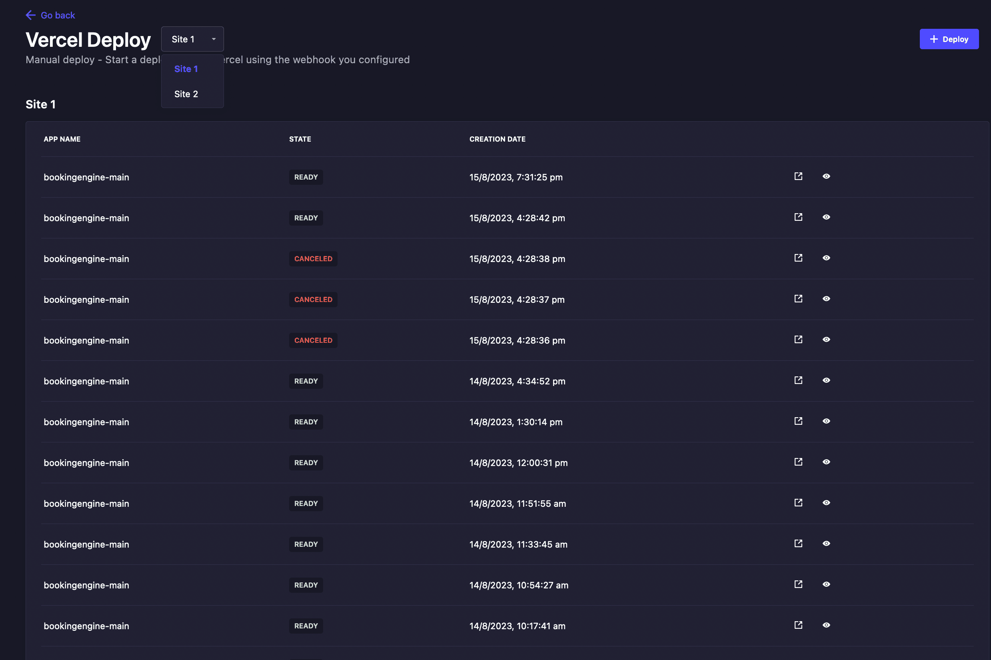The image size is (991, 660).
Task: Click date 14/8/2023, 11:33:45 am
Action: point(518,544)
